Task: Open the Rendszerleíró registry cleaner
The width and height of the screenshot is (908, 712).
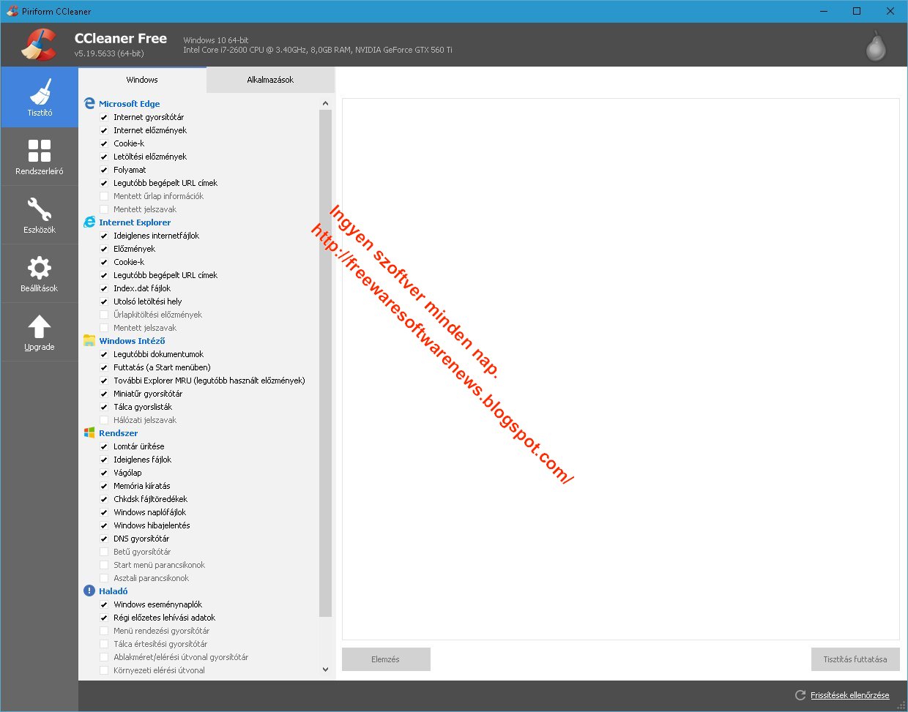Action: (40, 156)
